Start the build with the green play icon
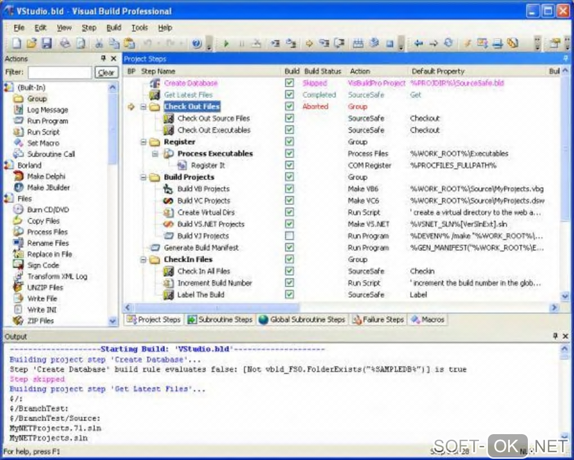574x460 pixels. [226, 44]
